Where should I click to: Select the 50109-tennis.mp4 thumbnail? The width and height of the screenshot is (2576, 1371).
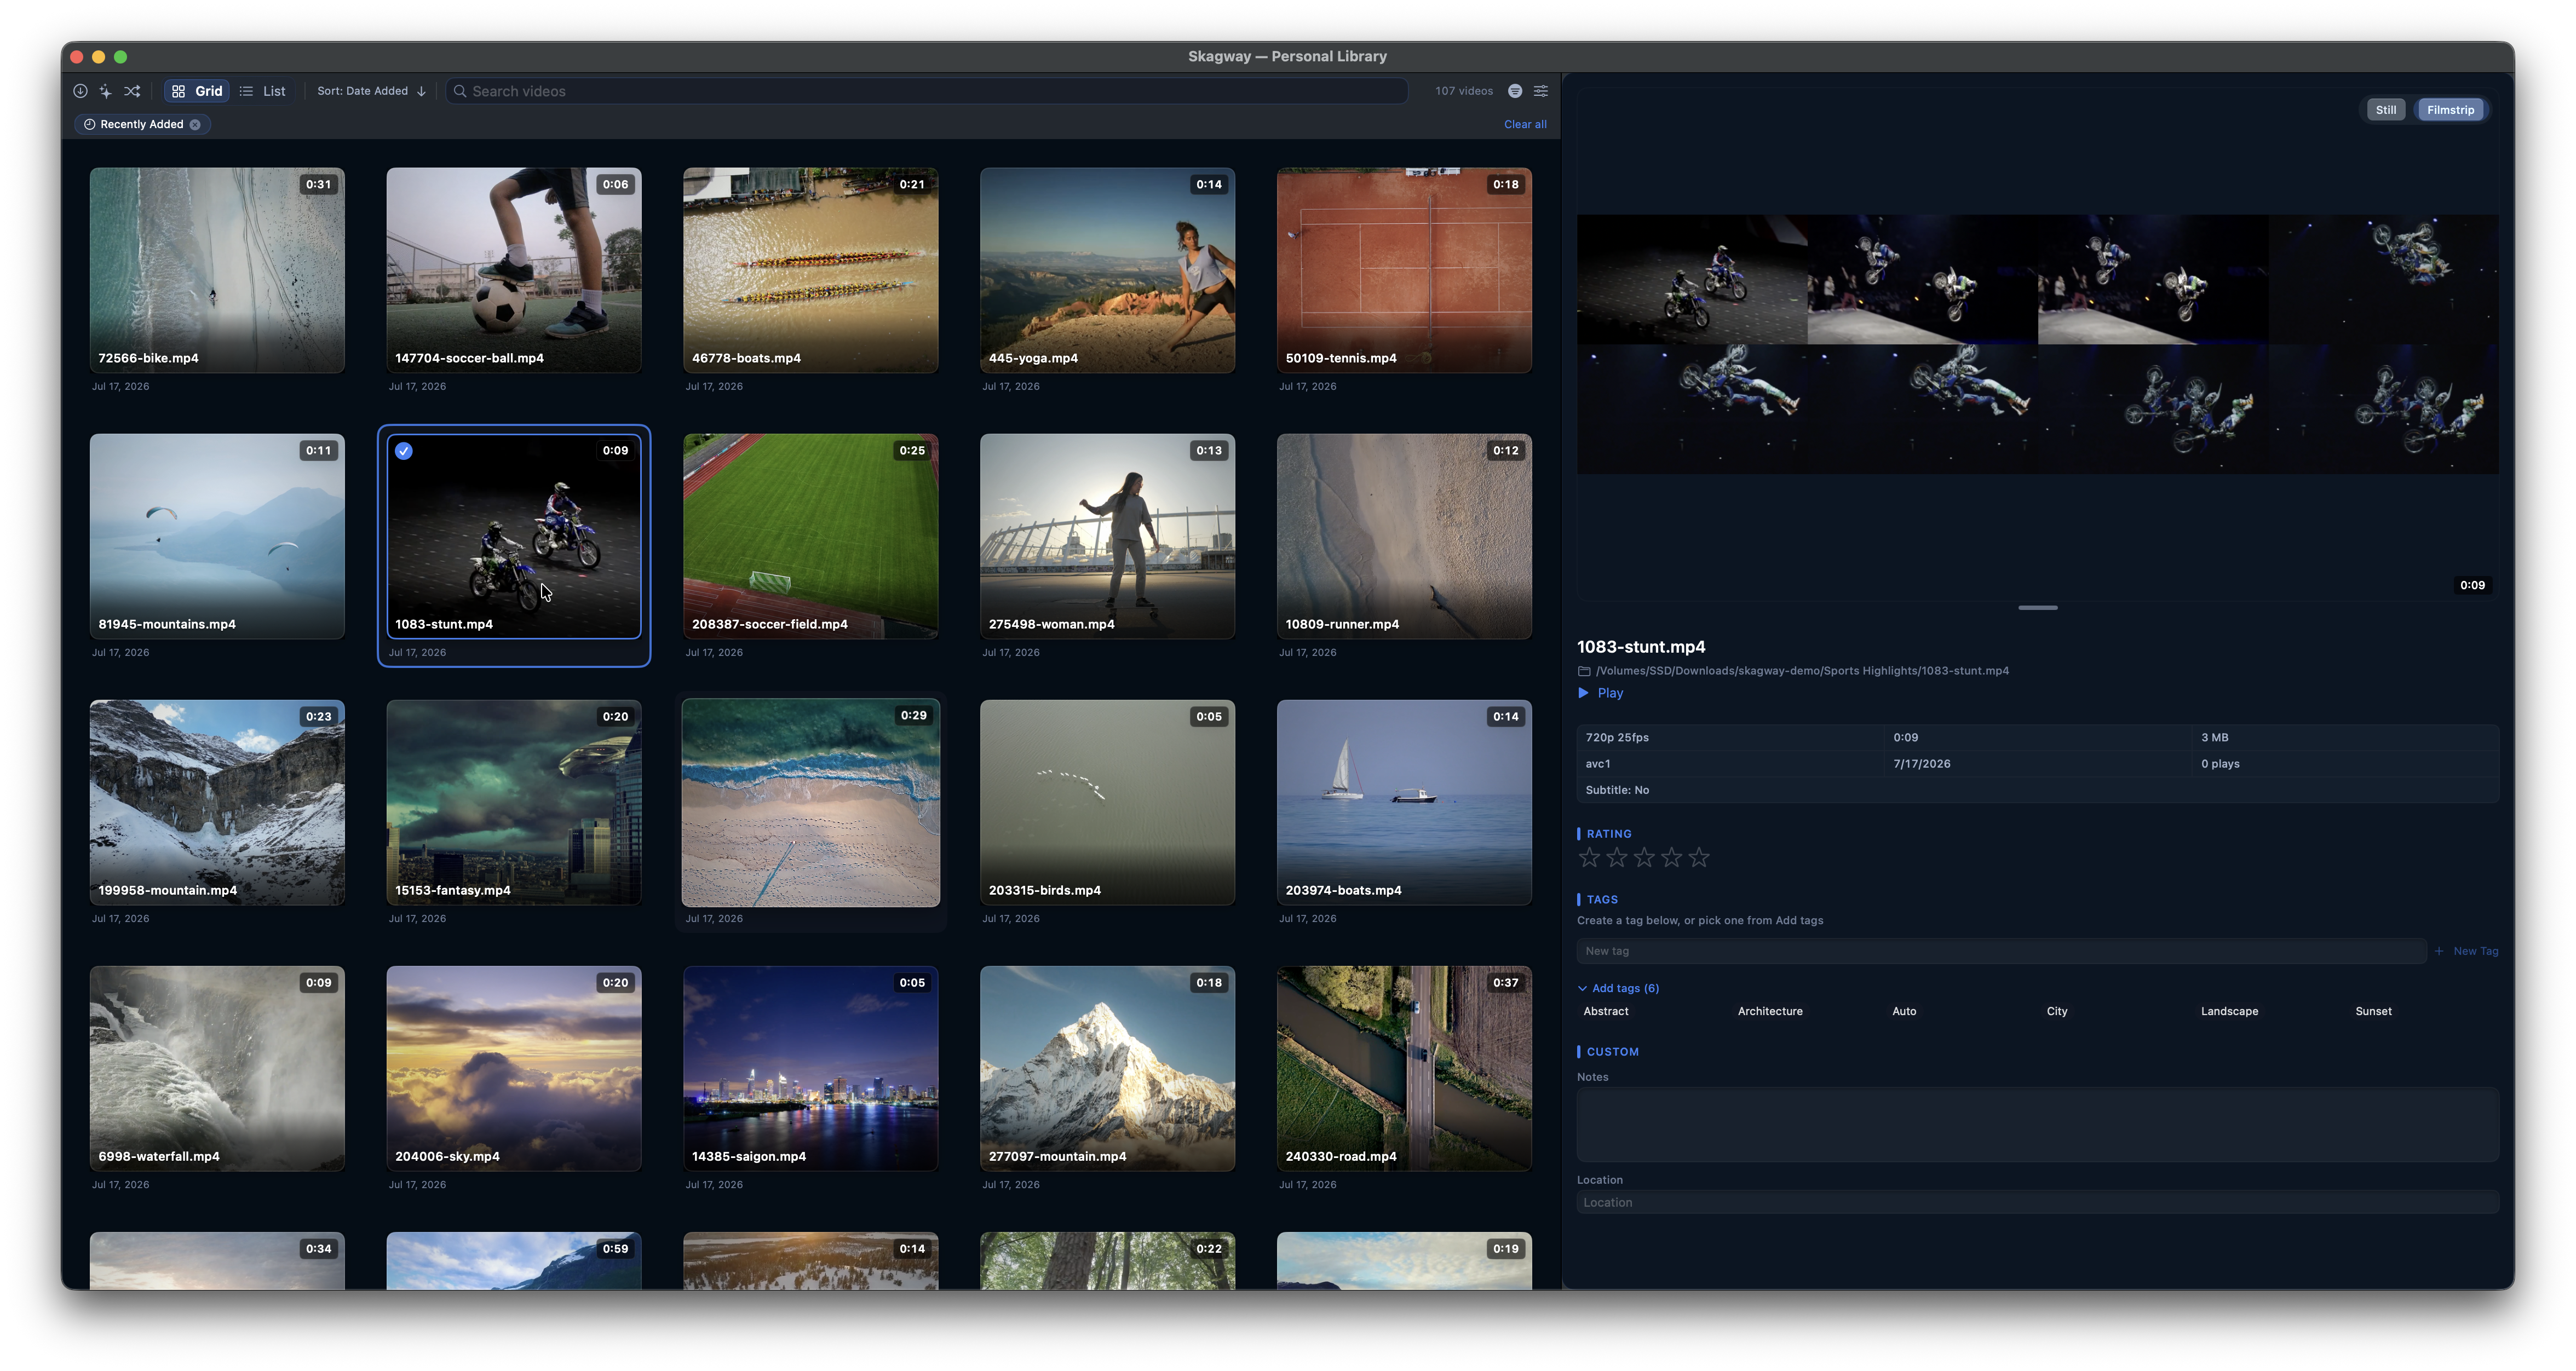coord(1404,270)
